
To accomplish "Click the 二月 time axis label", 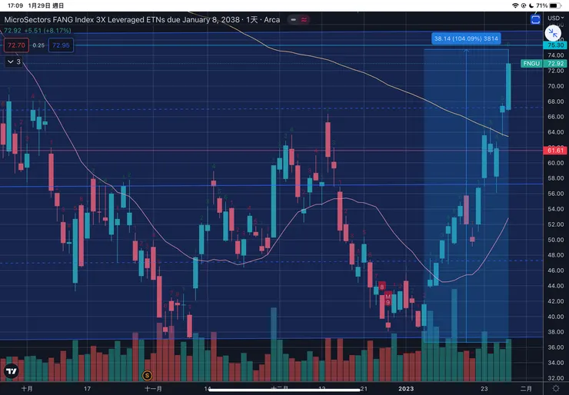I will click(526, 389).
